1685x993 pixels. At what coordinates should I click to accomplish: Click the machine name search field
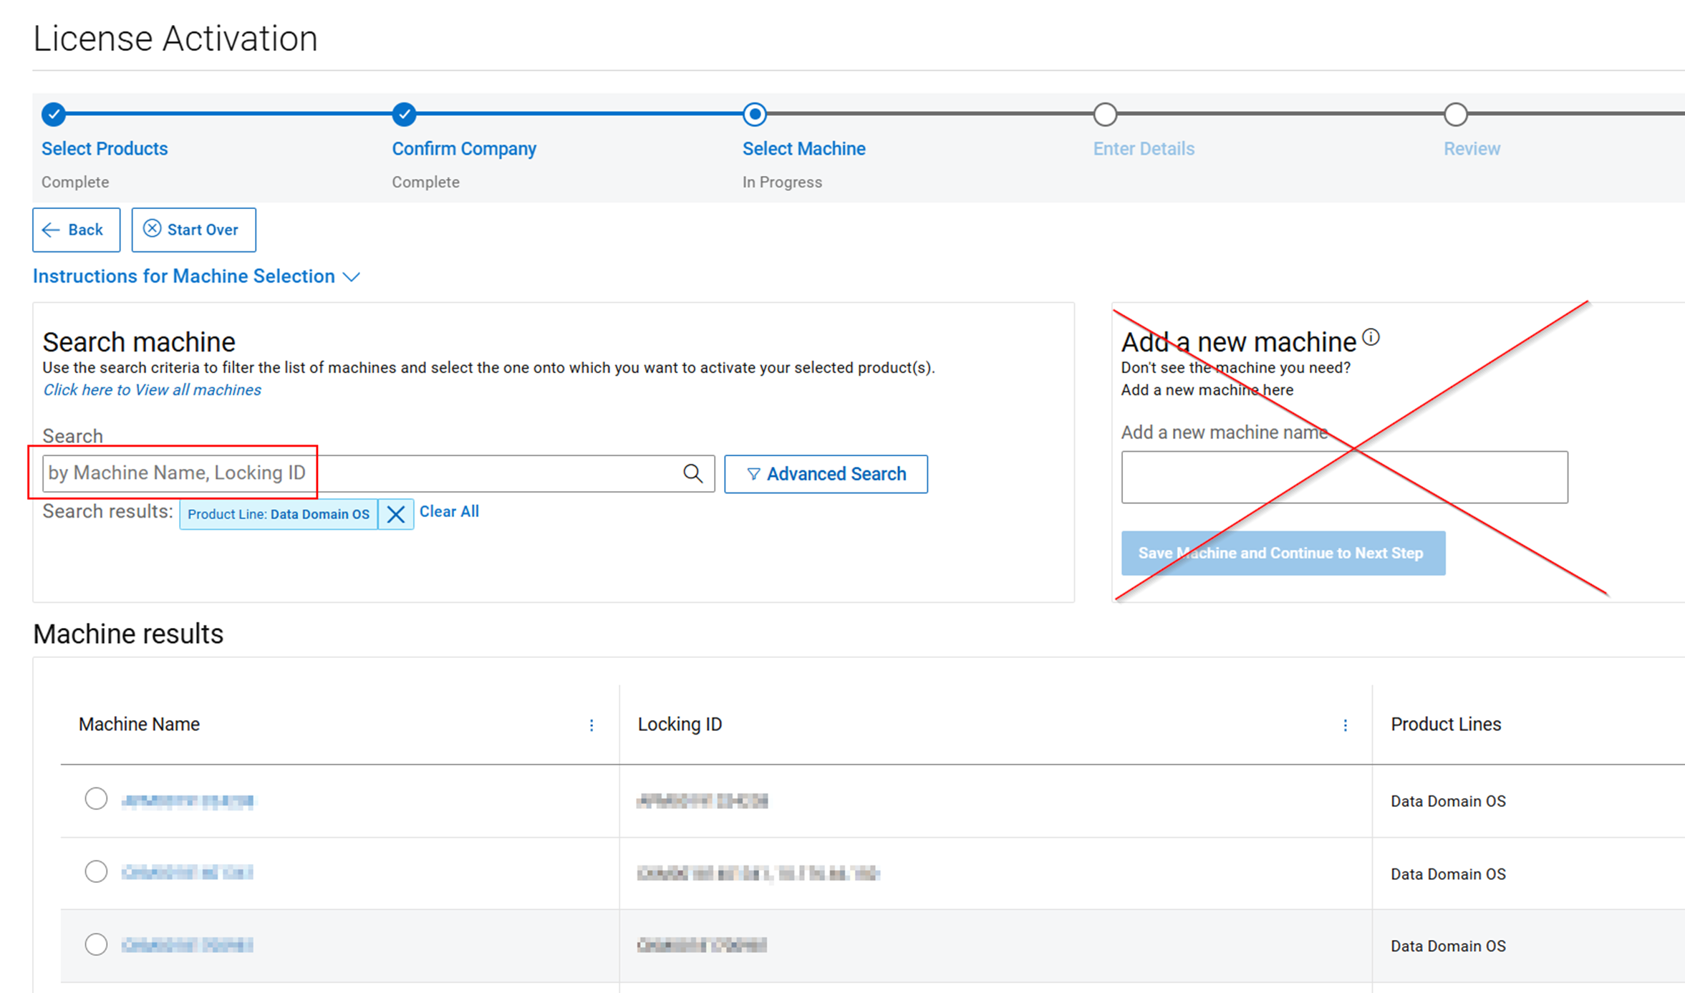(x=358, y=473)
